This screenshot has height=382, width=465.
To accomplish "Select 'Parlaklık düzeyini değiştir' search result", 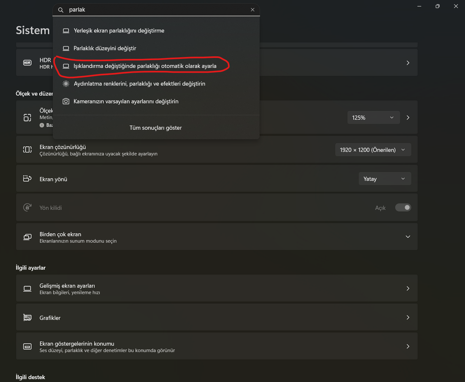I will pyautogui.click(x=105, y=48).
